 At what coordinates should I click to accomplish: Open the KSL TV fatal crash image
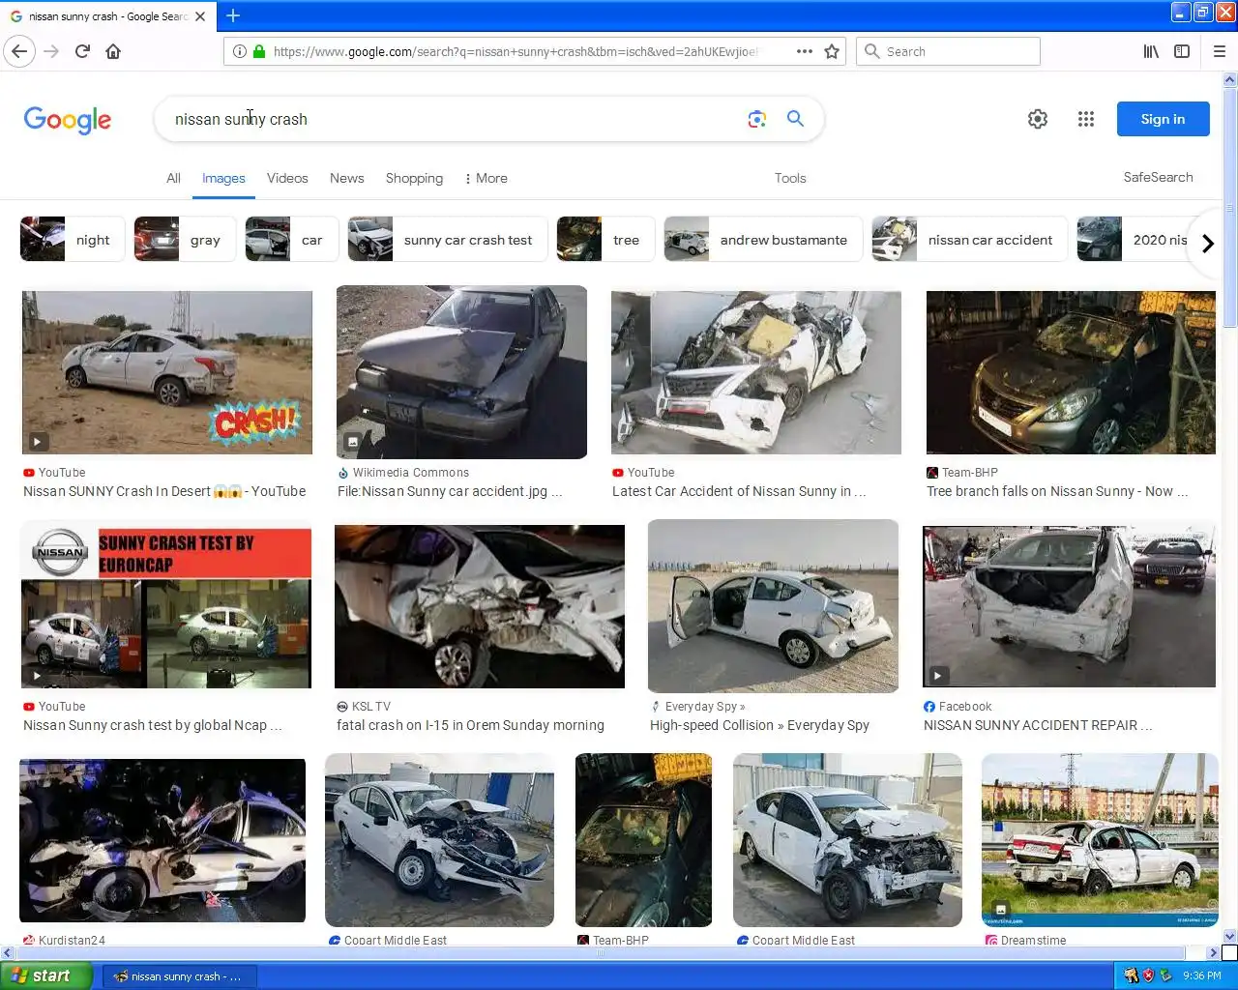coord(480,606)
